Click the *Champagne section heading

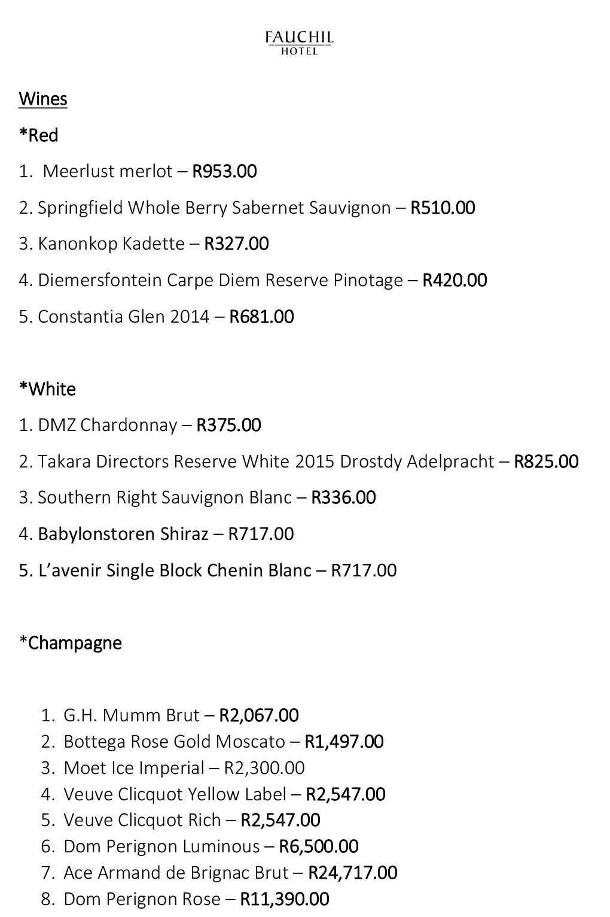point(71,643)
